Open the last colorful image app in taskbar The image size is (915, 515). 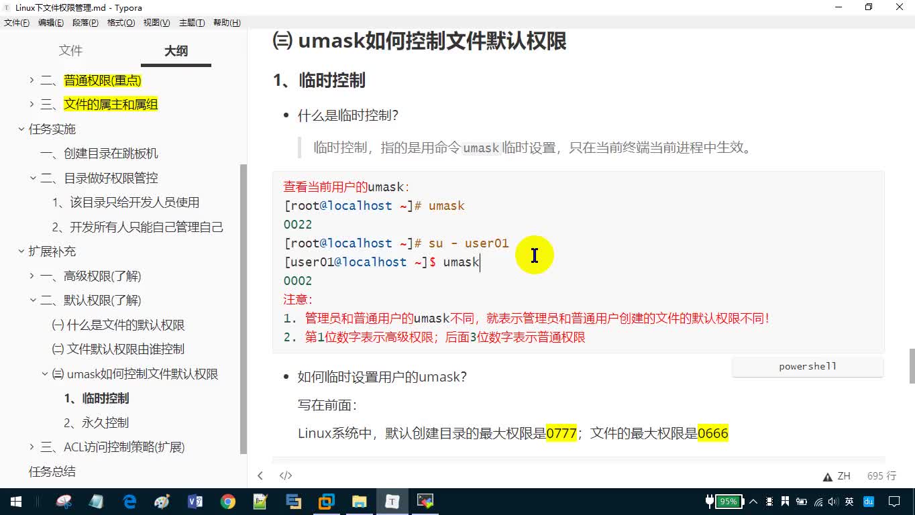(425, 501)
